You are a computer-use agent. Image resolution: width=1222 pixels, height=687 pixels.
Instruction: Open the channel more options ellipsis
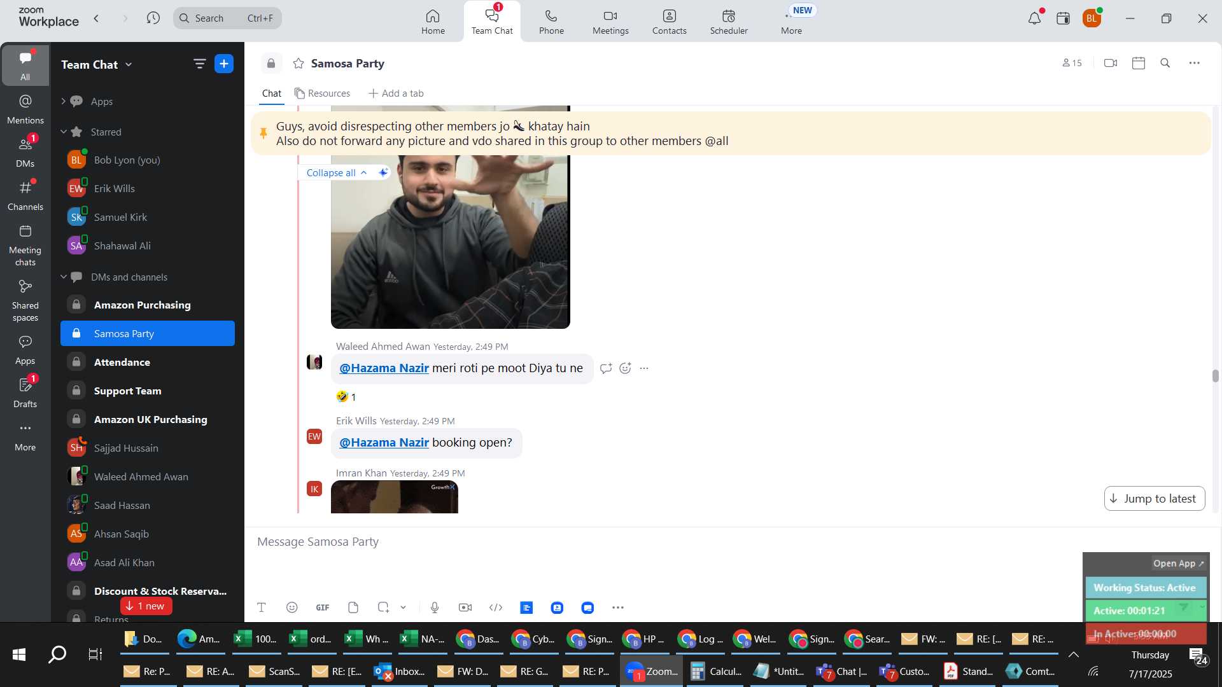(x=1195, y=63)
